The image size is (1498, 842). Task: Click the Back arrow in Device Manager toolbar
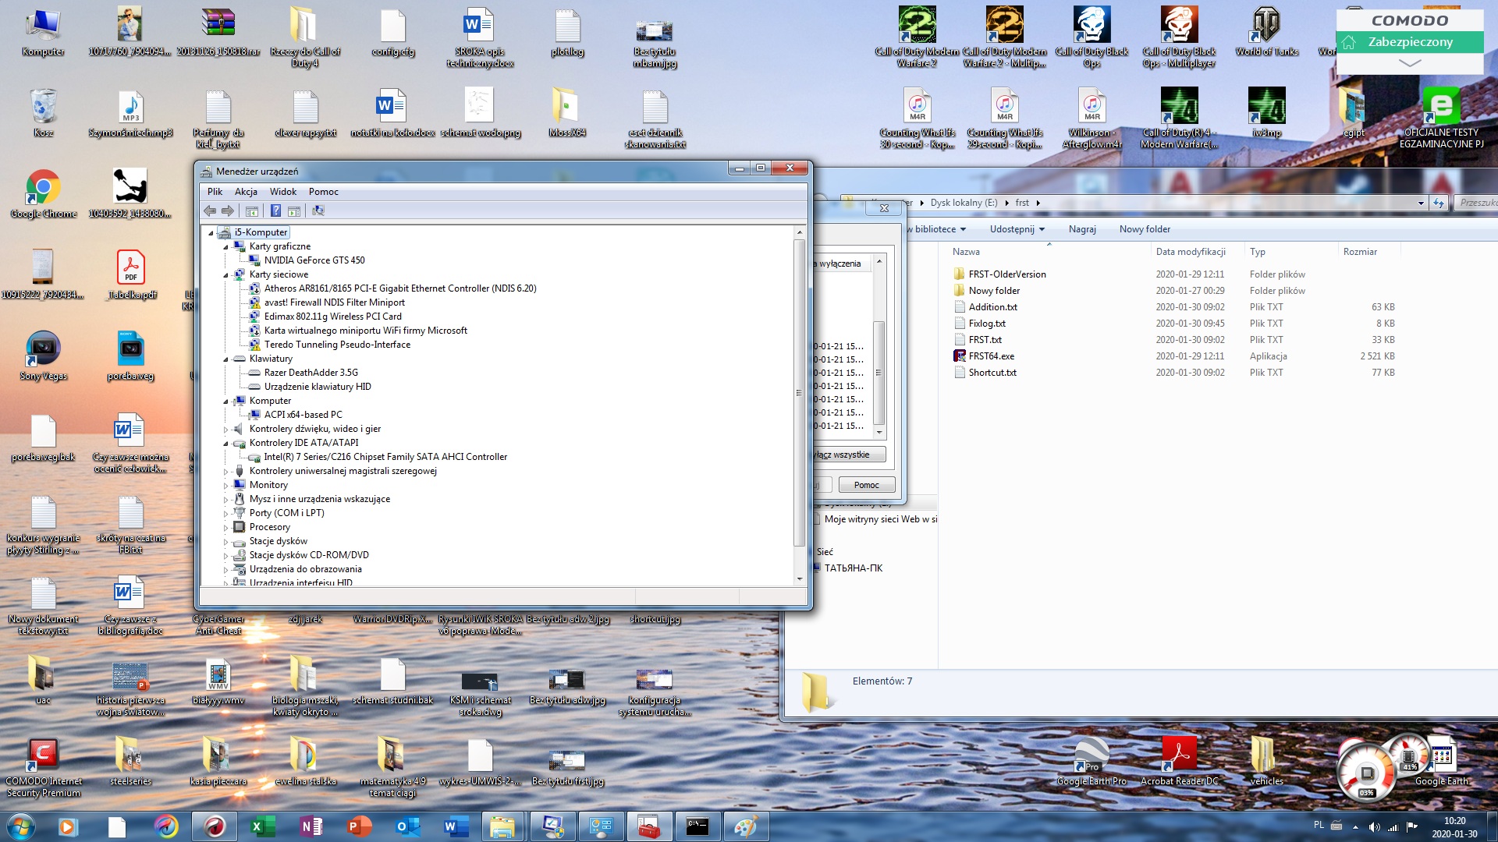tap(210, 210)
